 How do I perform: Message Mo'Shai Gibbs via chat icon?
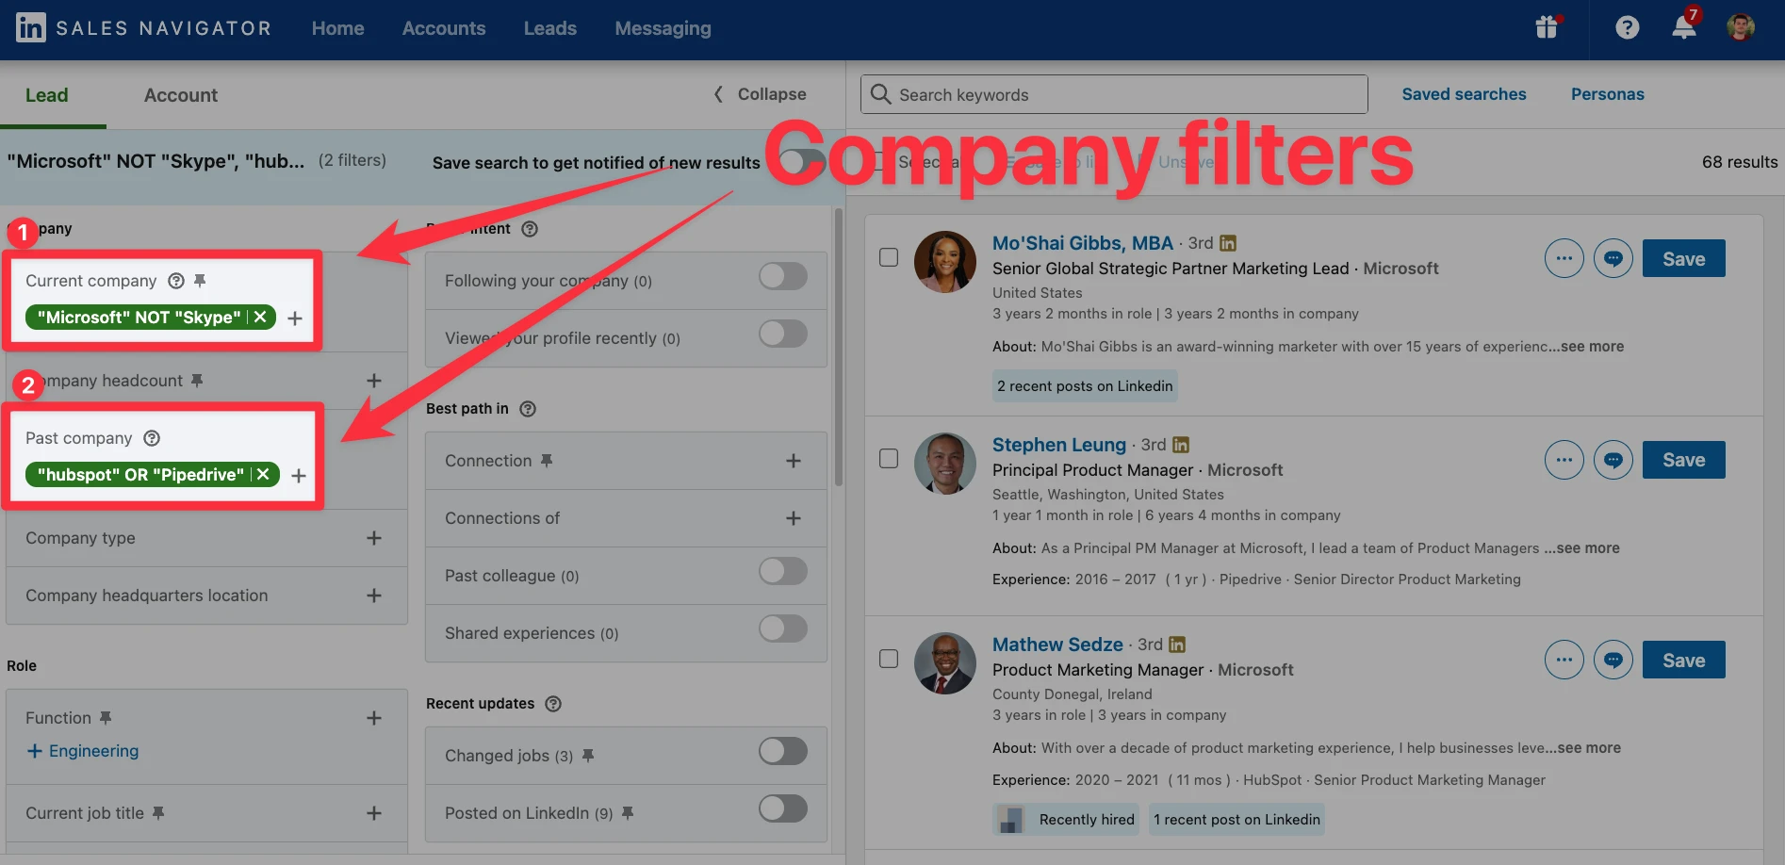click(x=1613, y=258)
